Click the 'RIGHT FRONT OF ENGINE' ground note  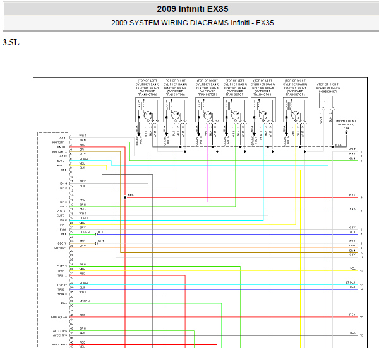pyautogui.click(x=346, y=122)
